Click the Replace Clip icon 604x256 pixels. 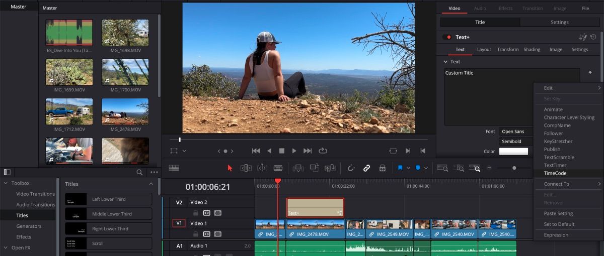pos(330,168)
